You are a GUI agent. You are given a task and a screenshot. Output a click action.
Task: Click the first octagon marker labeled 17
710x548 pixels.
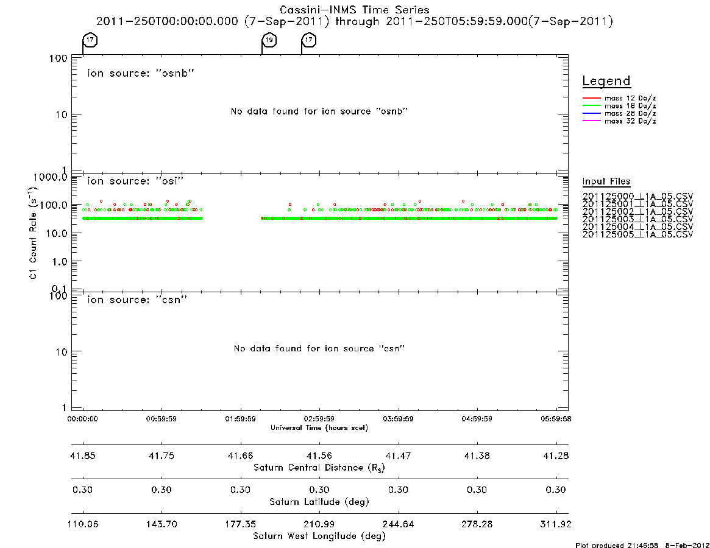[x=90, y=40]
